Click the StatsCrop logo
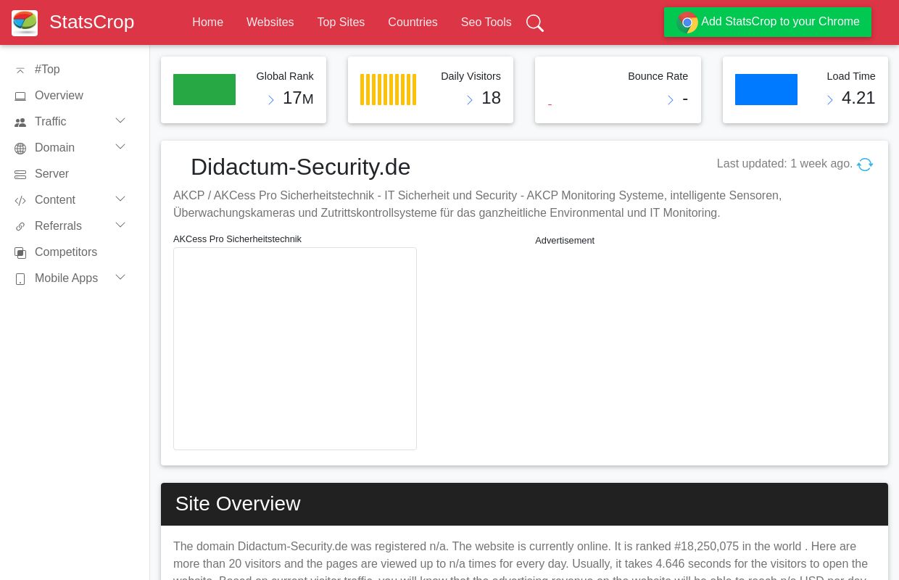This screenshot has height=580, width=899. [x=25, y=22]
